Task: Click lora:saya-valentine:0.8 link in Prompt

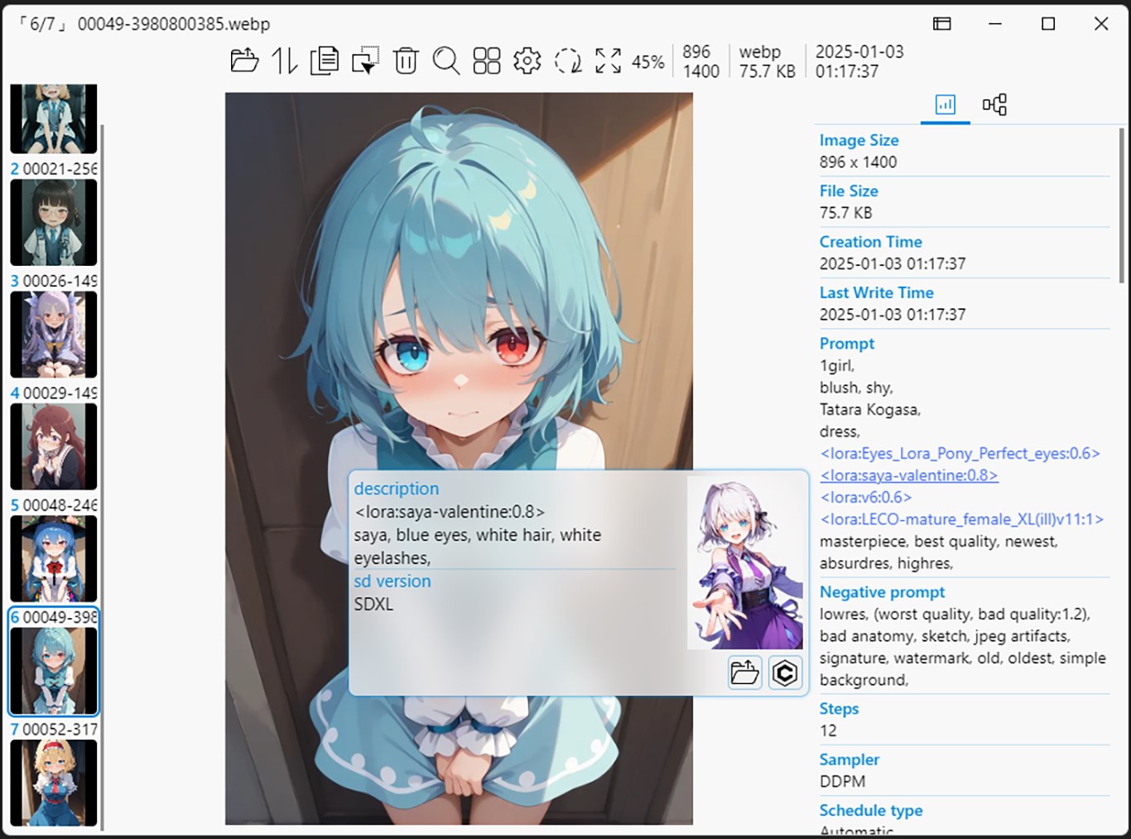Action: pyautogui.click(x=909, y=475)
